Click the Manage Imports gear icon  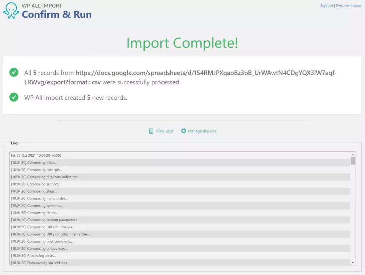pos(184,131)
